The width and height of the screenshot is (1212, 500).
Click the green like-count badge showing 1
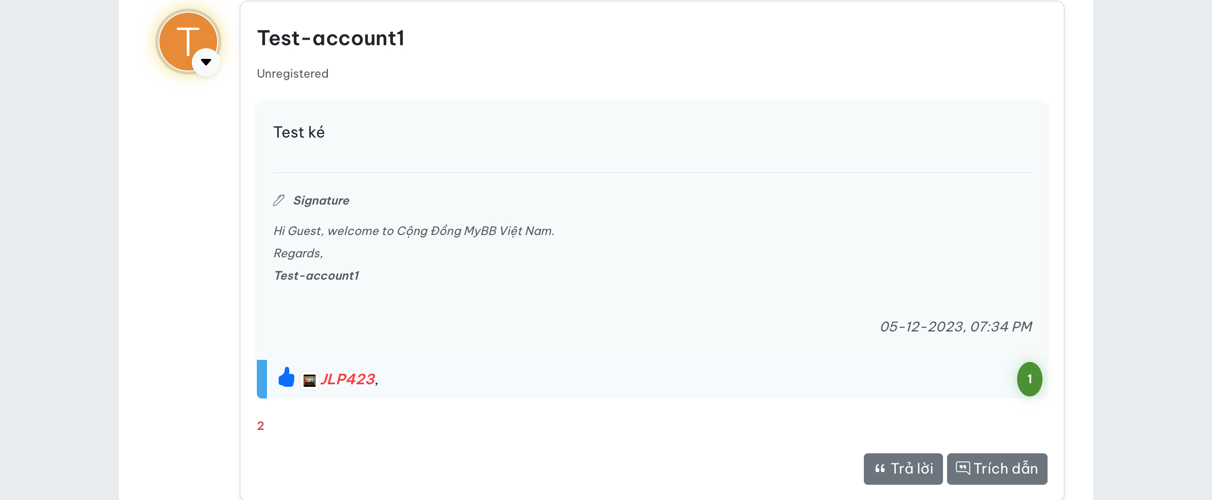click(1029, 379)
